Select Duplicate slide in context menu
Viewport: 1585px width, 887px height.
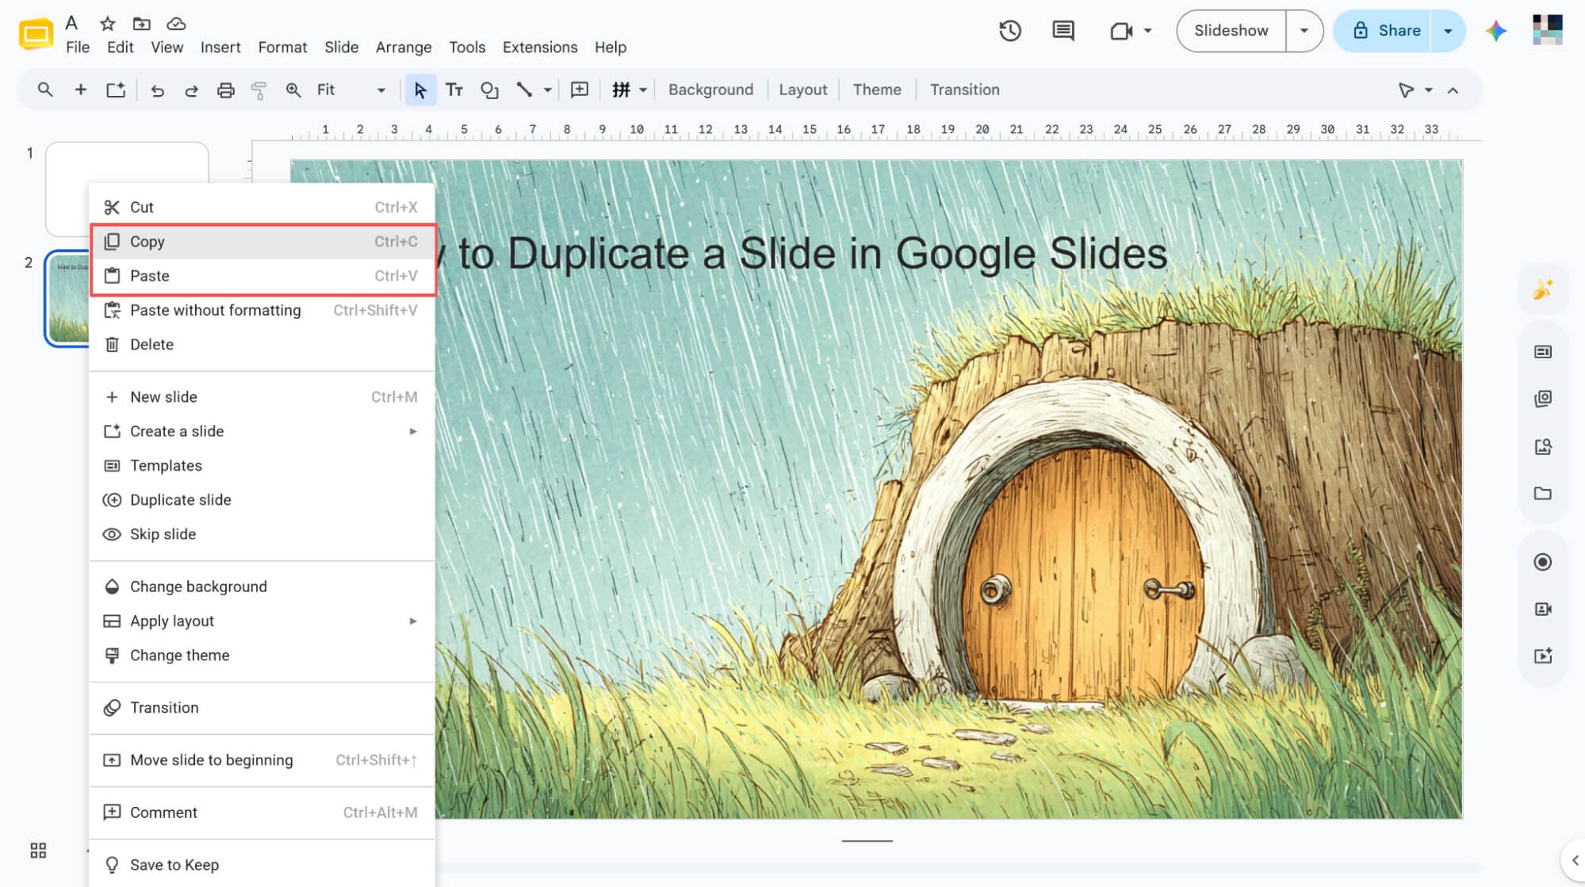[x=262, y=500]
